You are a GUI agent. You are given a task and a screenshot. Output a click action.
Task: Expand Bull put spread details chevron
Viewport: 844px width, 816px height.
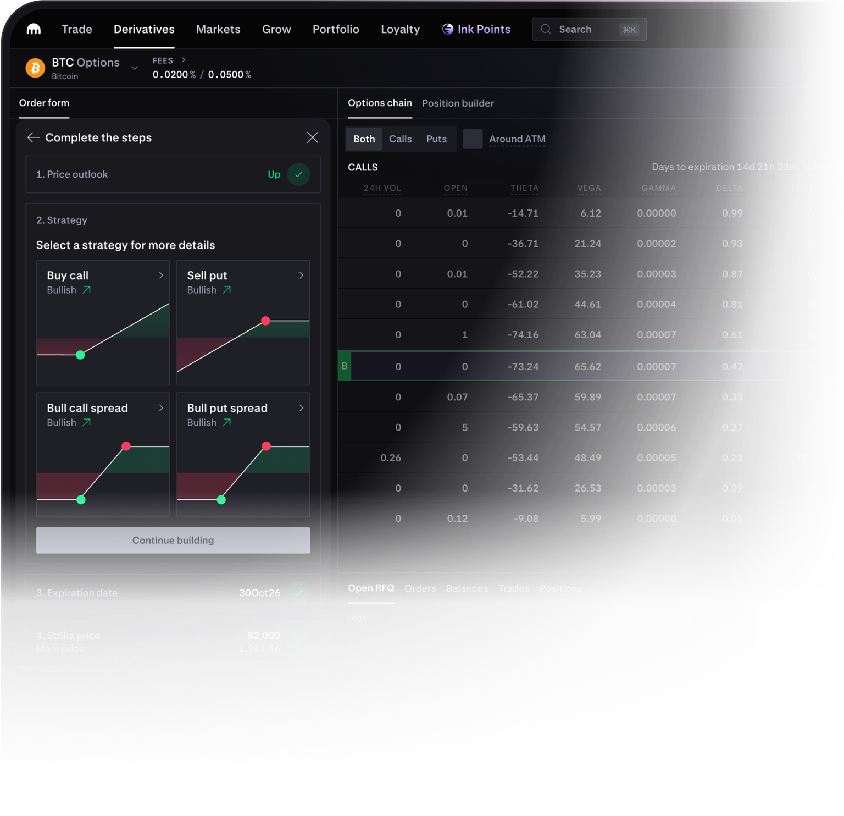click(301, 408)
